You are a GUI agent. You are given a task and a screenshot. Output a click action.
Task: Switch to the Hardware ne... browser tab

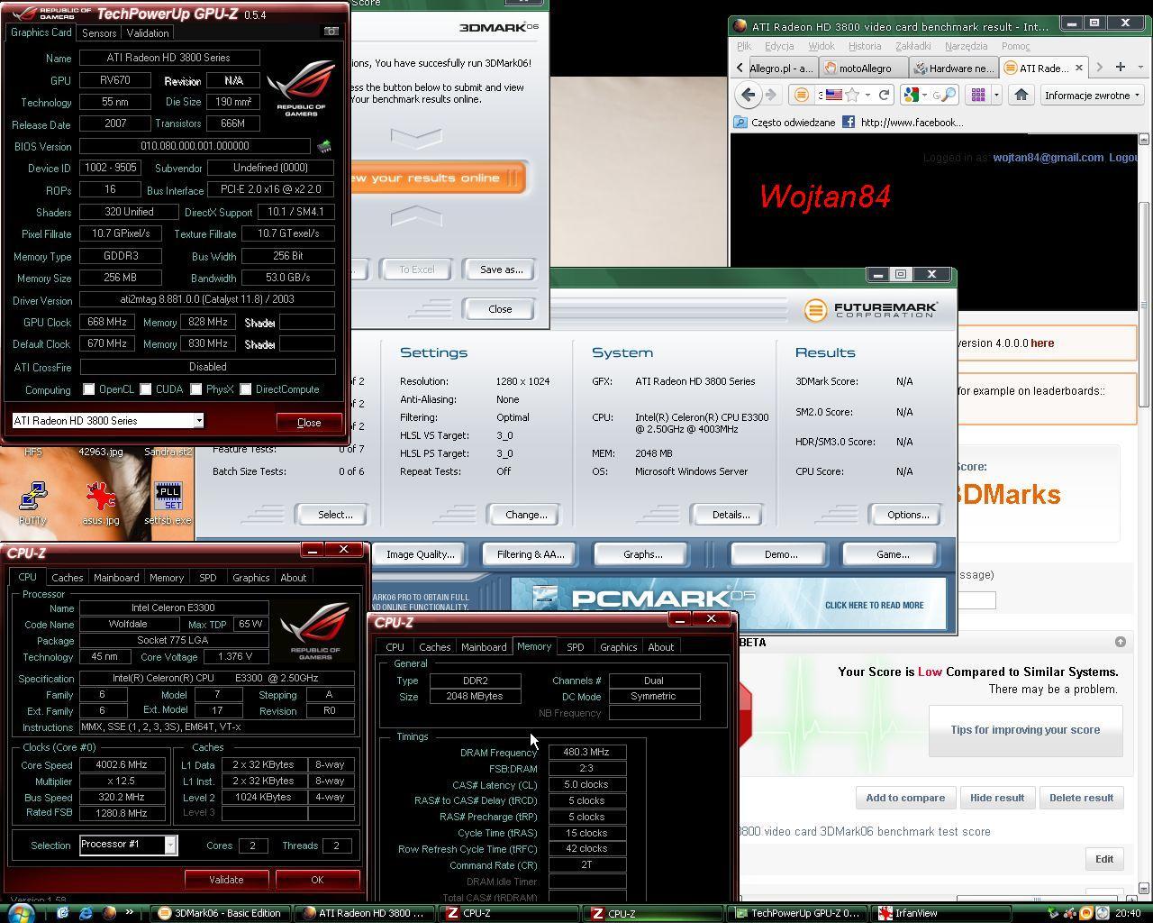[x=953, y=68]
